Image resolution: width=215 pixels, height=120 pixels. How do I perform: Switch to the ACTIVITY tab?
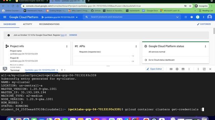pyautogui.click(x=28, y=24)
